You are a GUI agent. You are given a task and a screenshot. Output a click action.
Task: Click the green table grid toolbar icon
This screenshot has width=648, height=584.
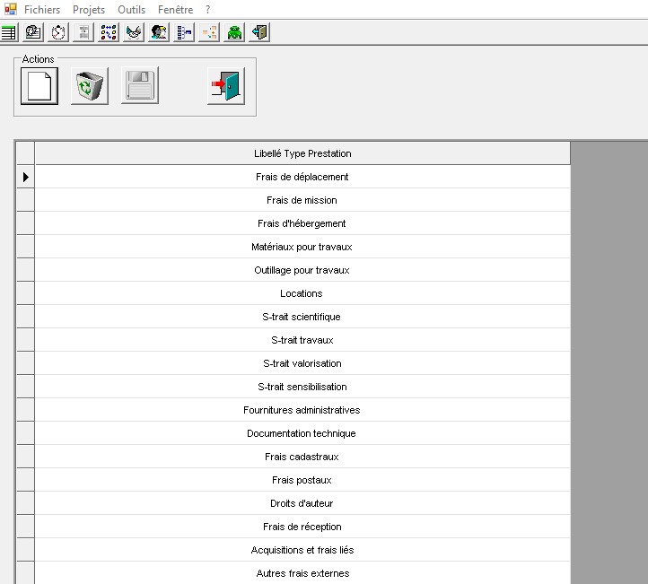pos(9,33)
